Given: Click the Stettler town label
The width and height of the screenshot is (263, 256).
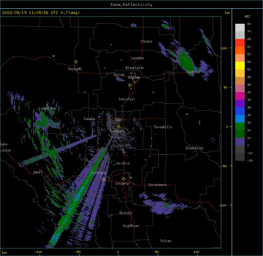Looking at the screenshot, I should coord(193,72).
